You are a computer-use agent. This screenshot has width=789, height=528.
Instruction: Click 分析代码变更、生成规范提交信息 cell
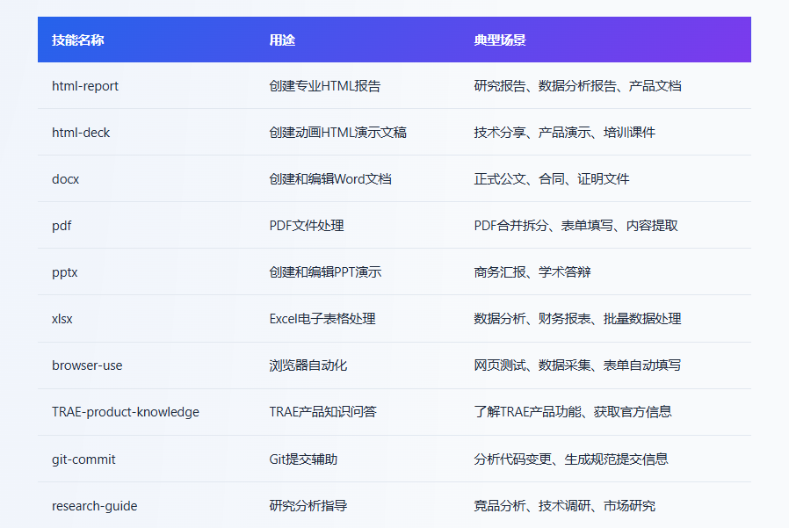coord(571,459)
